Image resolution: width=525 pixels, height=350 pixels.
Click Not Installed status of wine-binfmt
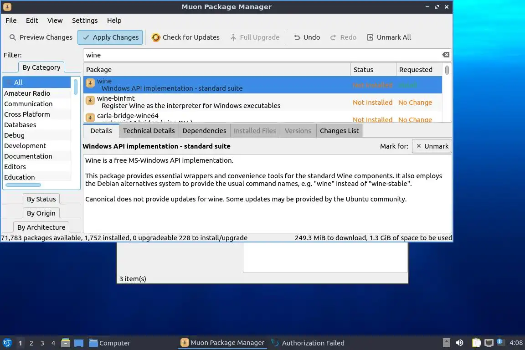(372, 103)
